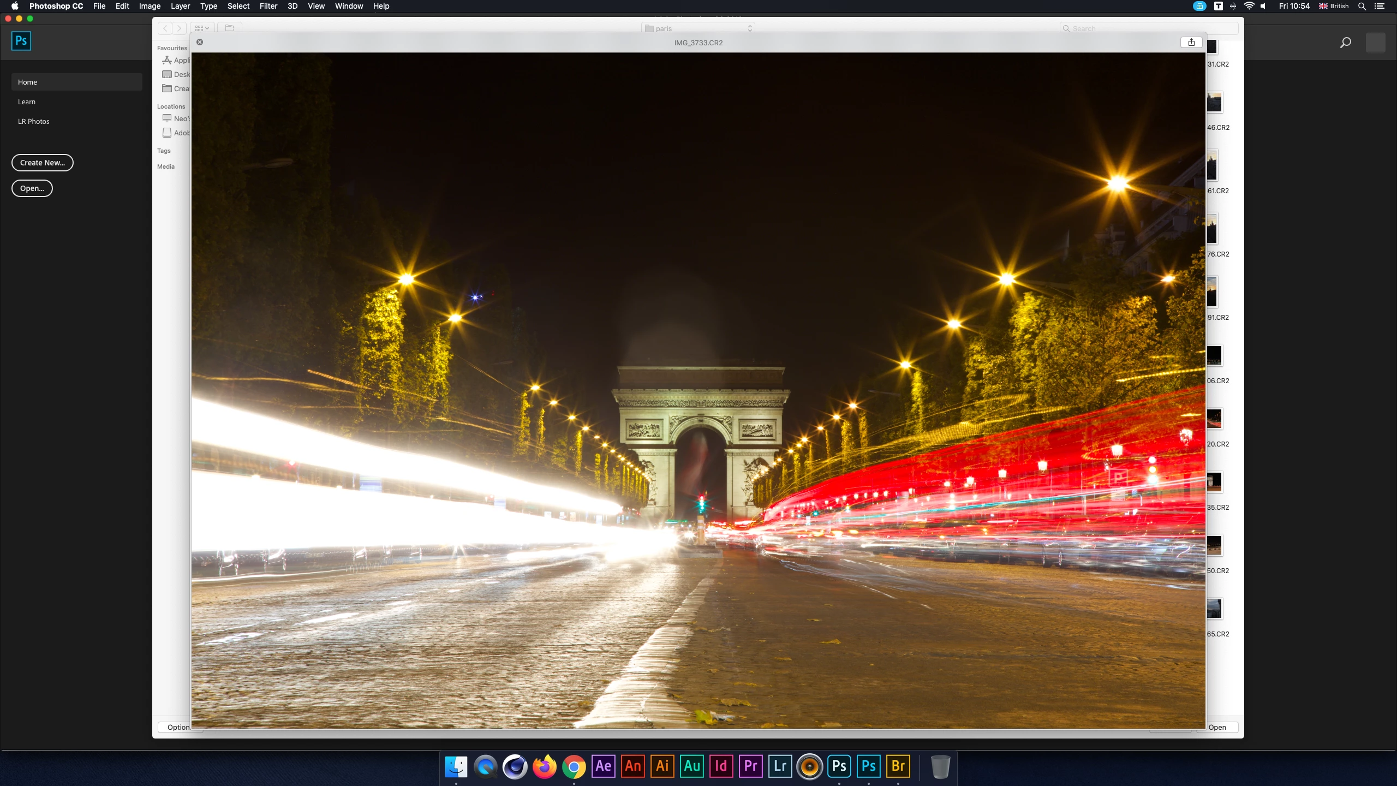Open the Window menu
Viewport: 1397px width, 786px height.
[349, 6]
